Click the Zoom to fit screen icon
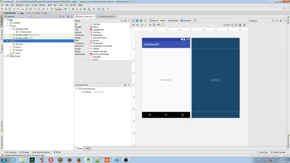 click(236, 25)
